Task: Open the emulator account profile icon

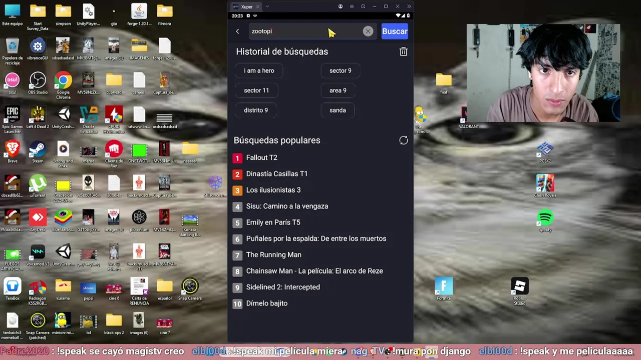Action: [341, 6]
